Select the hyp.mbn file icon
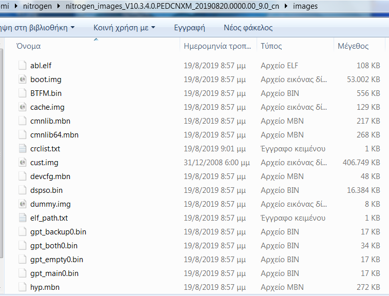The image size is (389, 296). click(22, 287)
